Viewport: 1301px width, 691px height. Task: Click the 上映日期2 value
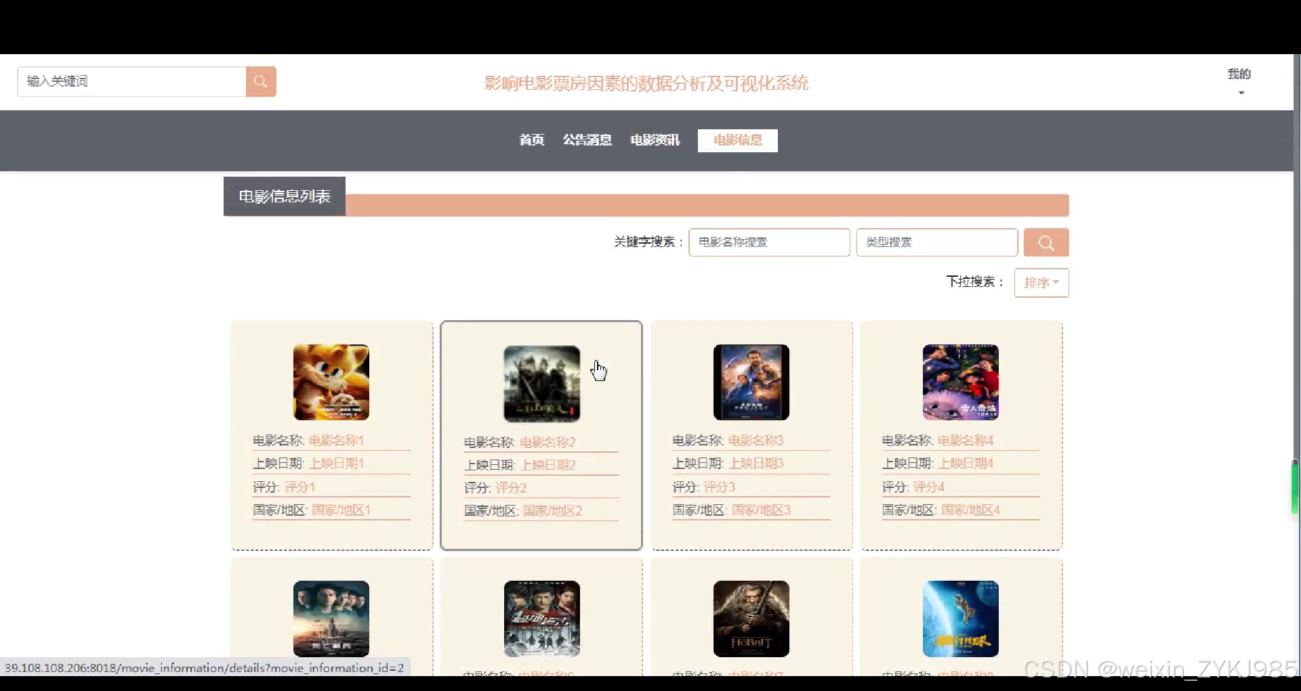(x=548, y=466)
